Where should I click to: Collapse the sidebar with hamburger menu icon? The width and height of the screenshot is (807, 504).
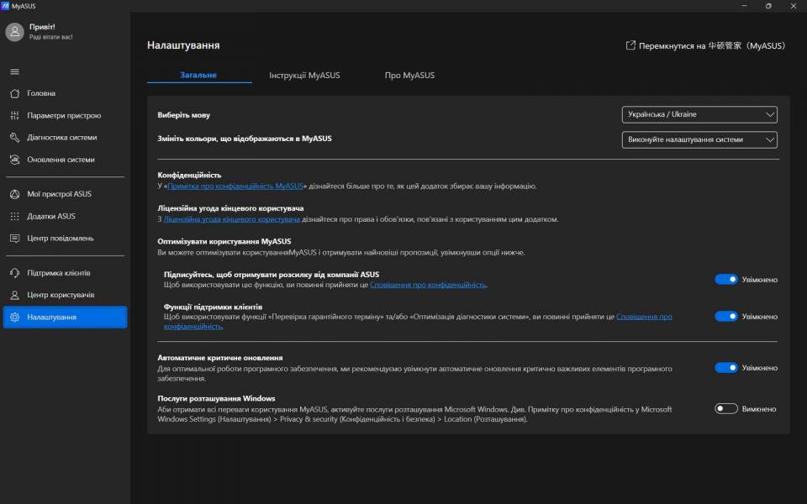coord(14,71)
